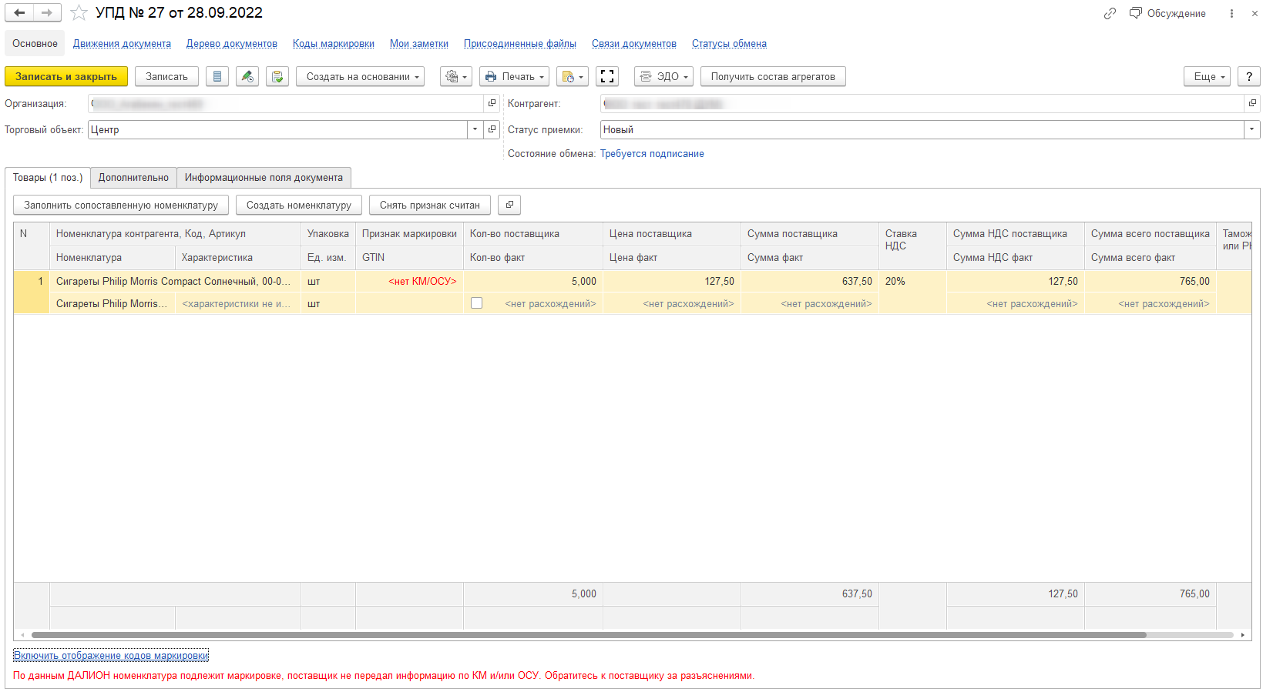Viewport: 1263px width, 692px height.
Task: Open the Коды маркировки section
Action: [333, 44]
